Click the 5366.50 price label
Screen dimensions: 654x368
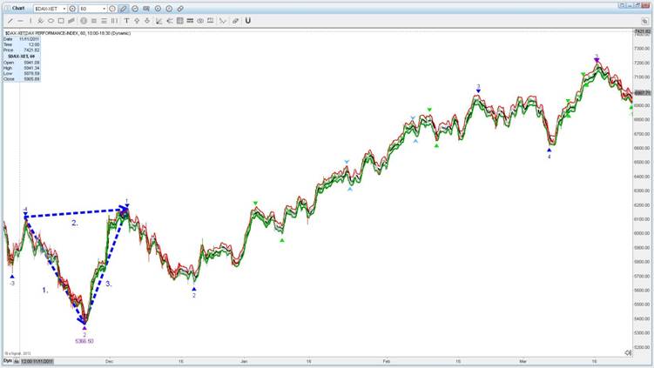(x=84, y=341)
